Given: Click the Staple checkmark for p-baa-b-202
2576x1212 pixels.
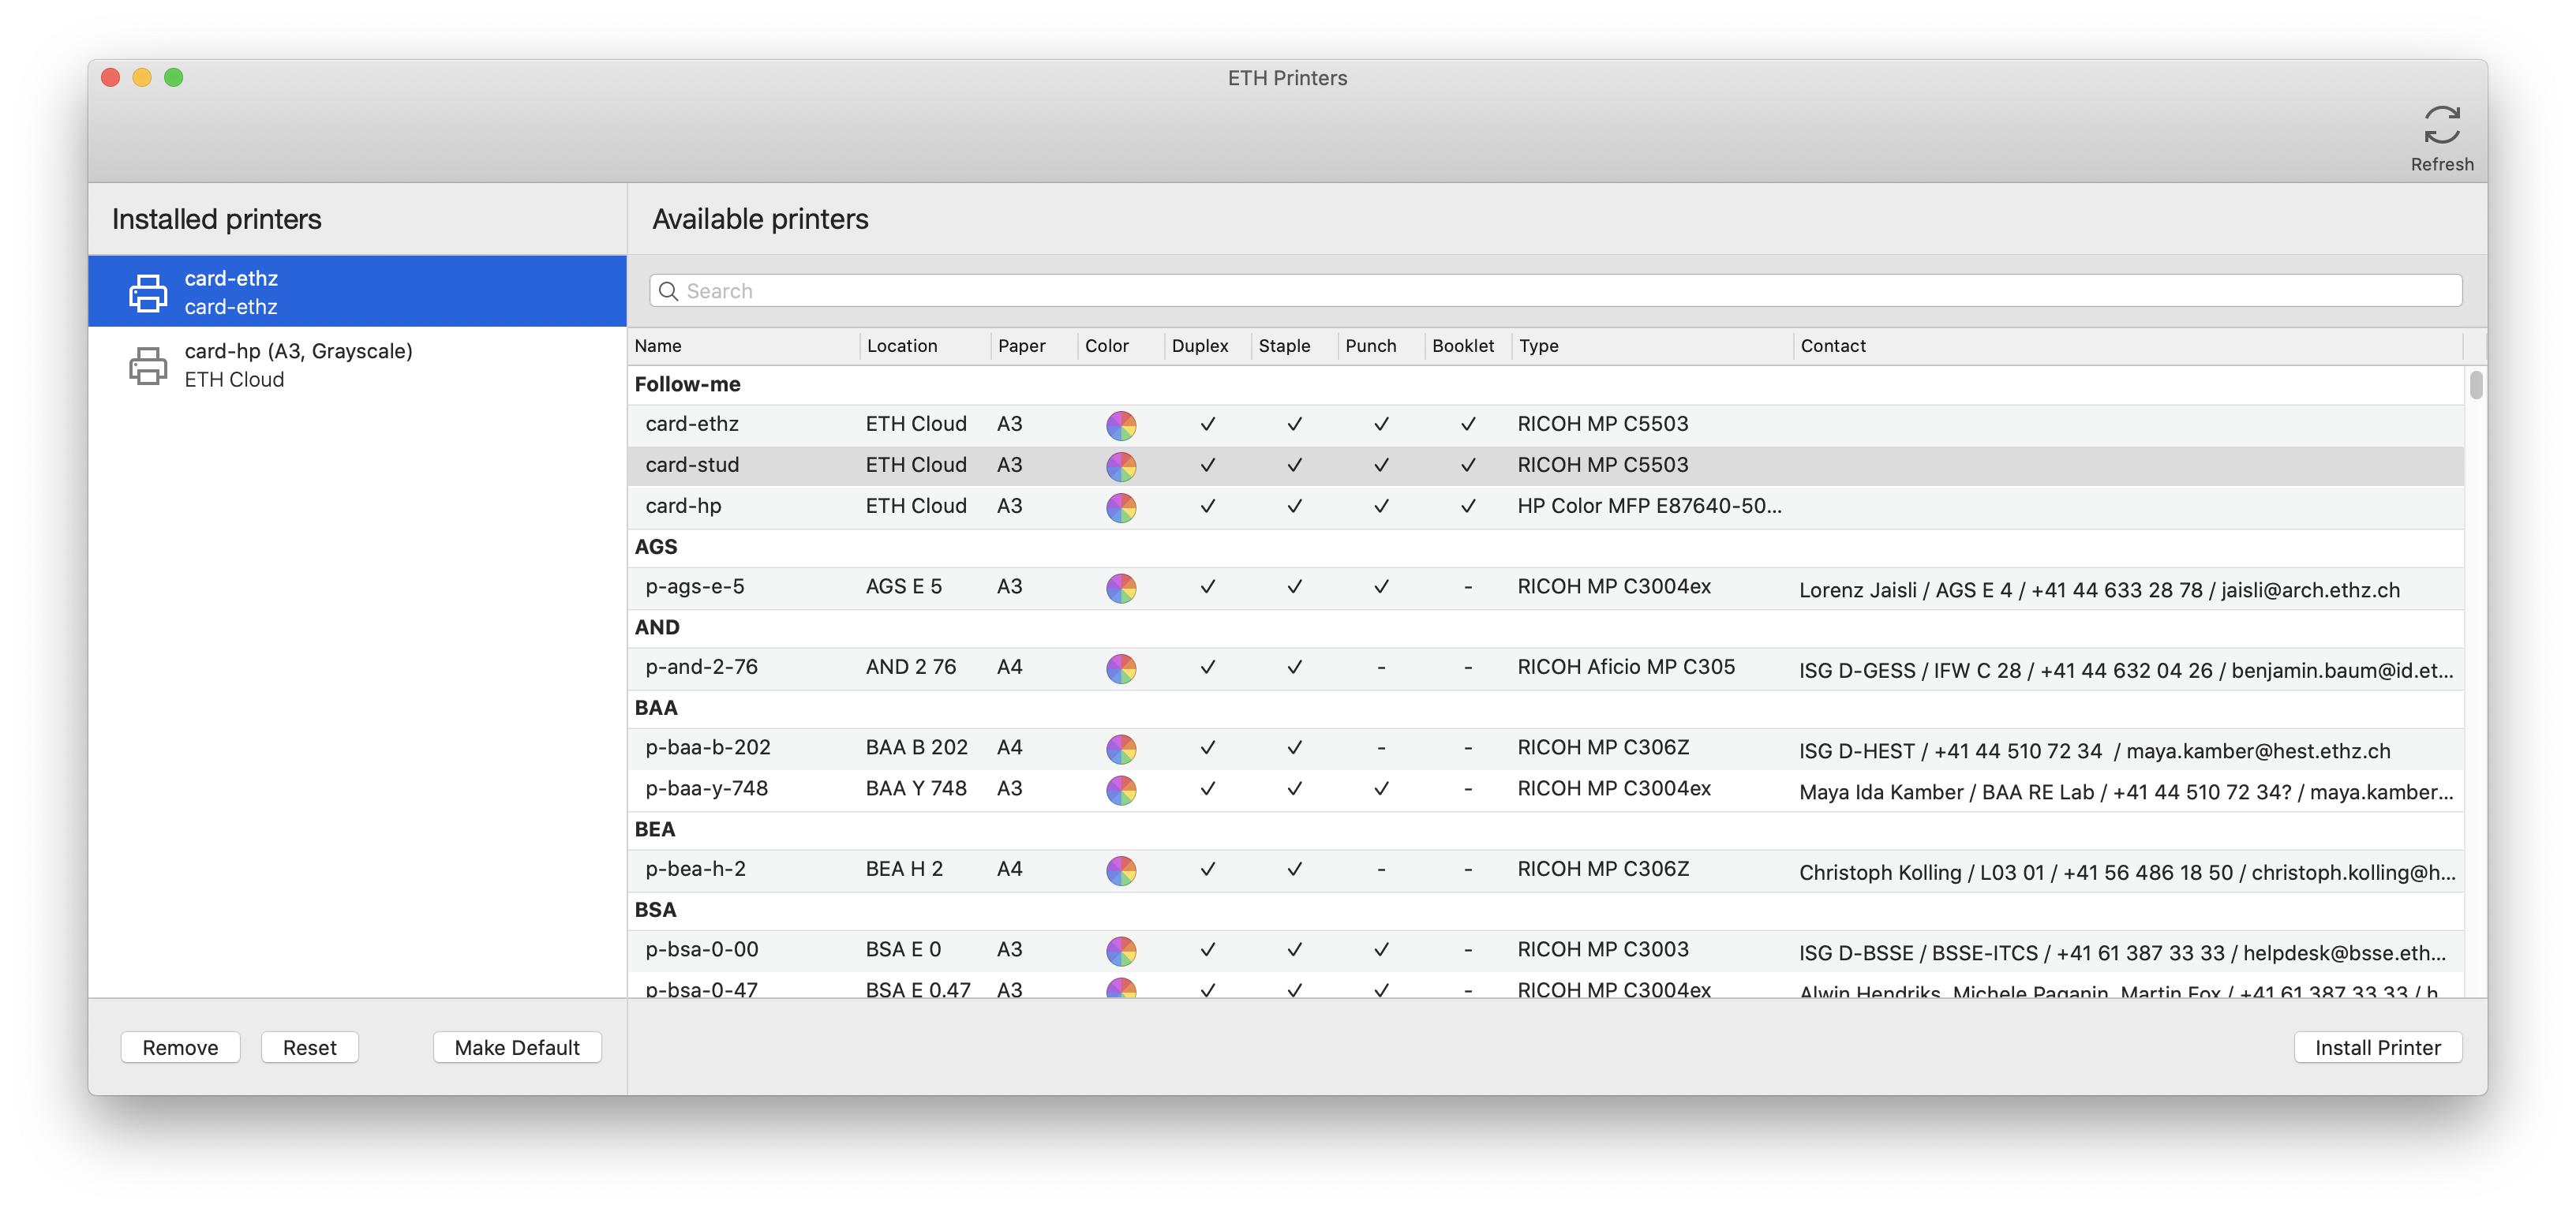Looking at the screenshot, I should pyautogui.click(x=1294, y=748).
